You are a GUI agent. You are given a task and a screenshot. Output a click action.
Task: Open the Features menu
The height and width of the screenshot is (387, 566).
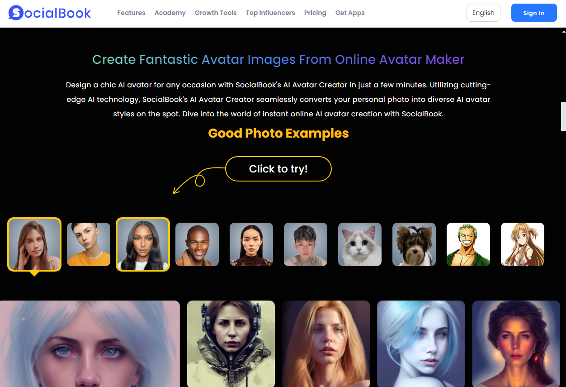click(x=131, y=13)
